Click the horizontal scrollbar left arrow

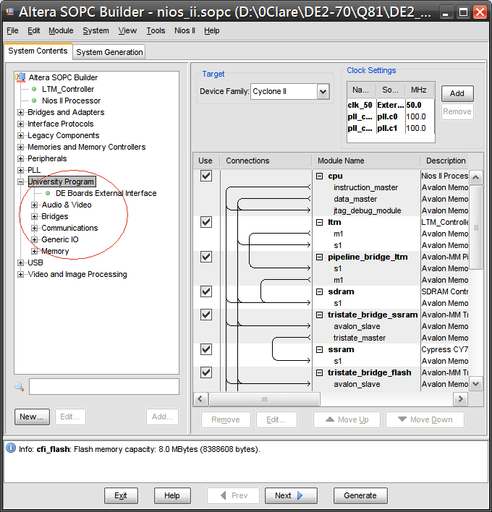pos(200,398)
